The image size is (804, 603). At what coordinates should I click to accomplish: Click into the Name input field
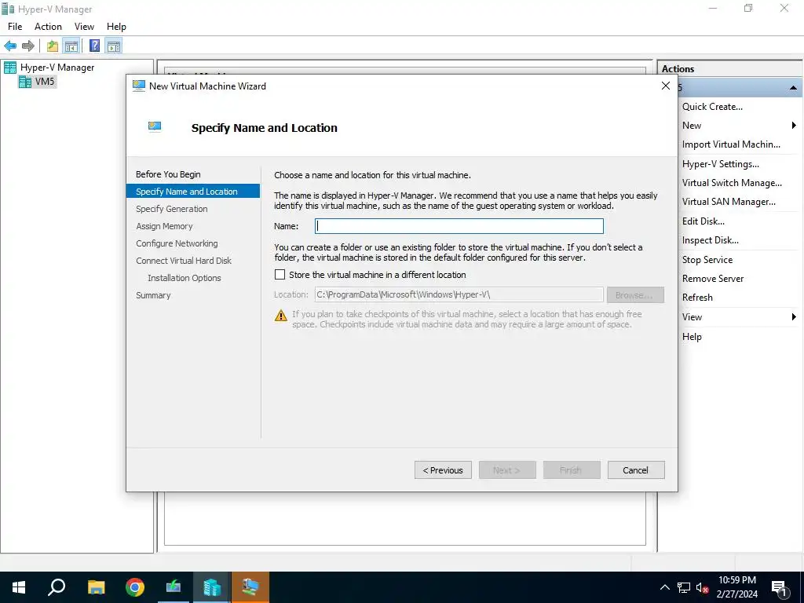459,226
